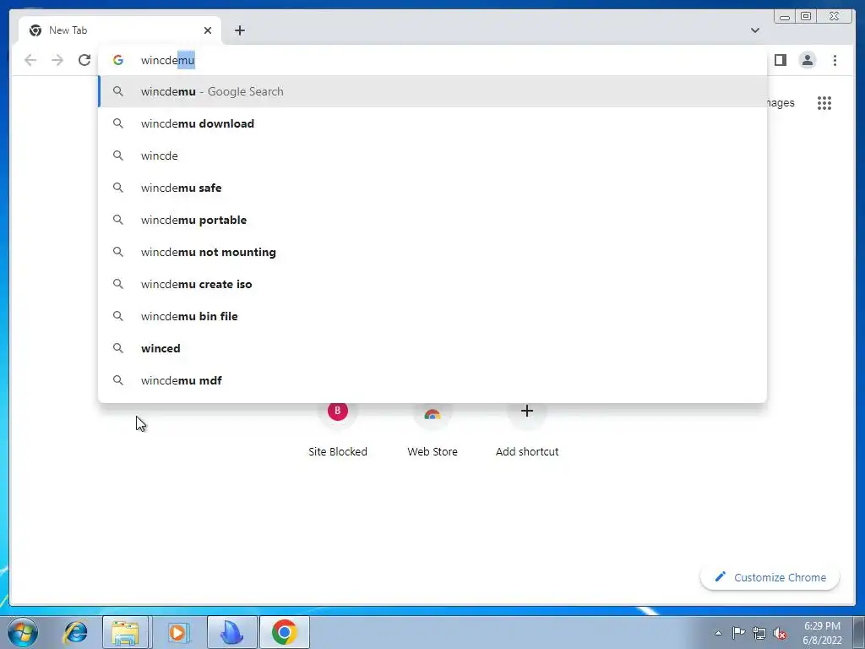Click the muted volume tray icon

(780, 633)
